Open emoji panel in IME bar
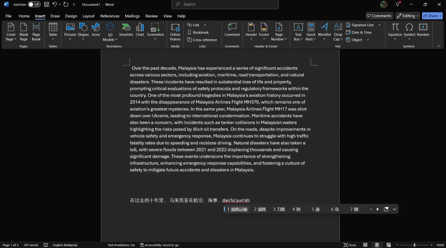This screenshot has height=248, width=446. pyautogui.click(x=386, y=209)
